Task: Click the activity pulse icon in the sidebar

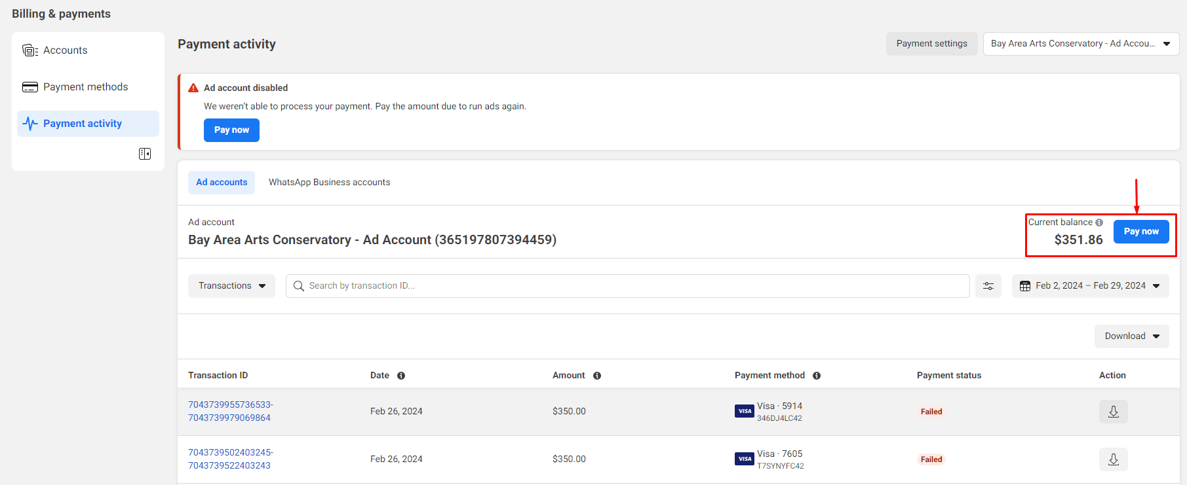Action: pyautogui.click(x=30, y=124)
